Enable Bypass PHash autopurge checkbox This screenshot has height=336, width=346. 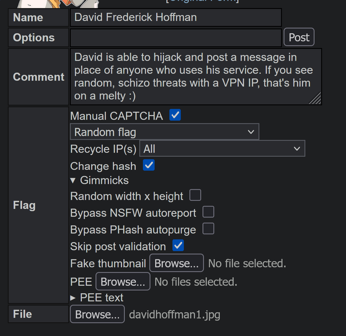point(208,229)
